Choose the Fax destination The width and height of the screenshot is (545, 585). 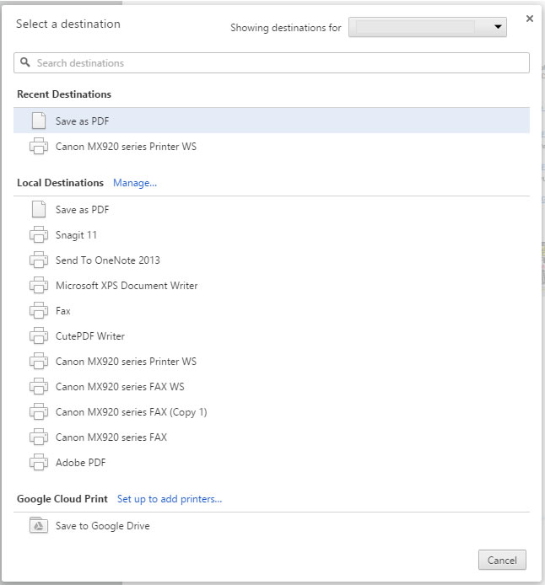point(272,311)
